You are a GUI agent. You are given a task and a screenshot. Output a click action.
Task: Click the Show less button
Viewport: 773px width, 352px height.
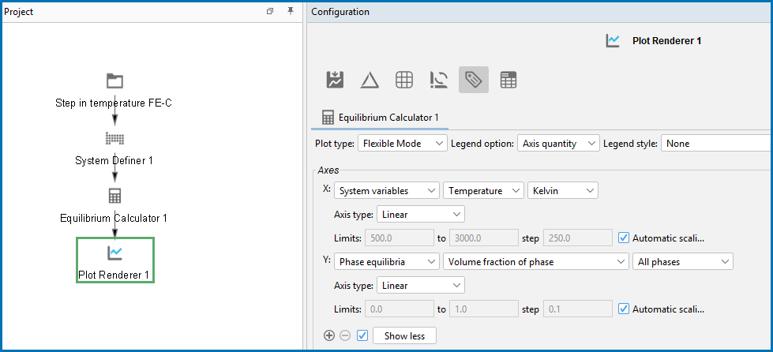click(x=404, y=335)
